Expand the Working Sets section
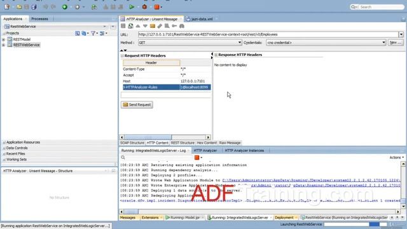Image resolution: width=407 pixels, height=229 pixels. click(x=4, y=160)
